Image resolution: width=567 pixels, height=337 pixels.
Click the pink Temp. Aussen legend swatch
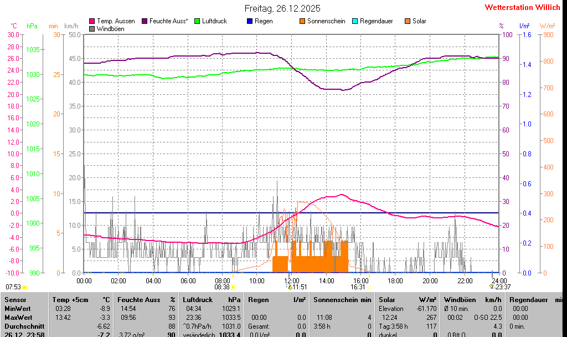pos(92,21)
